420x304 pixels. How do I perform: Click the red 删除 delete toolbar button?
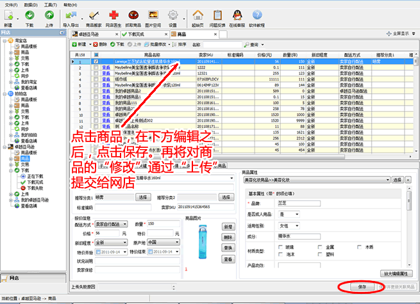pos(100,44)
